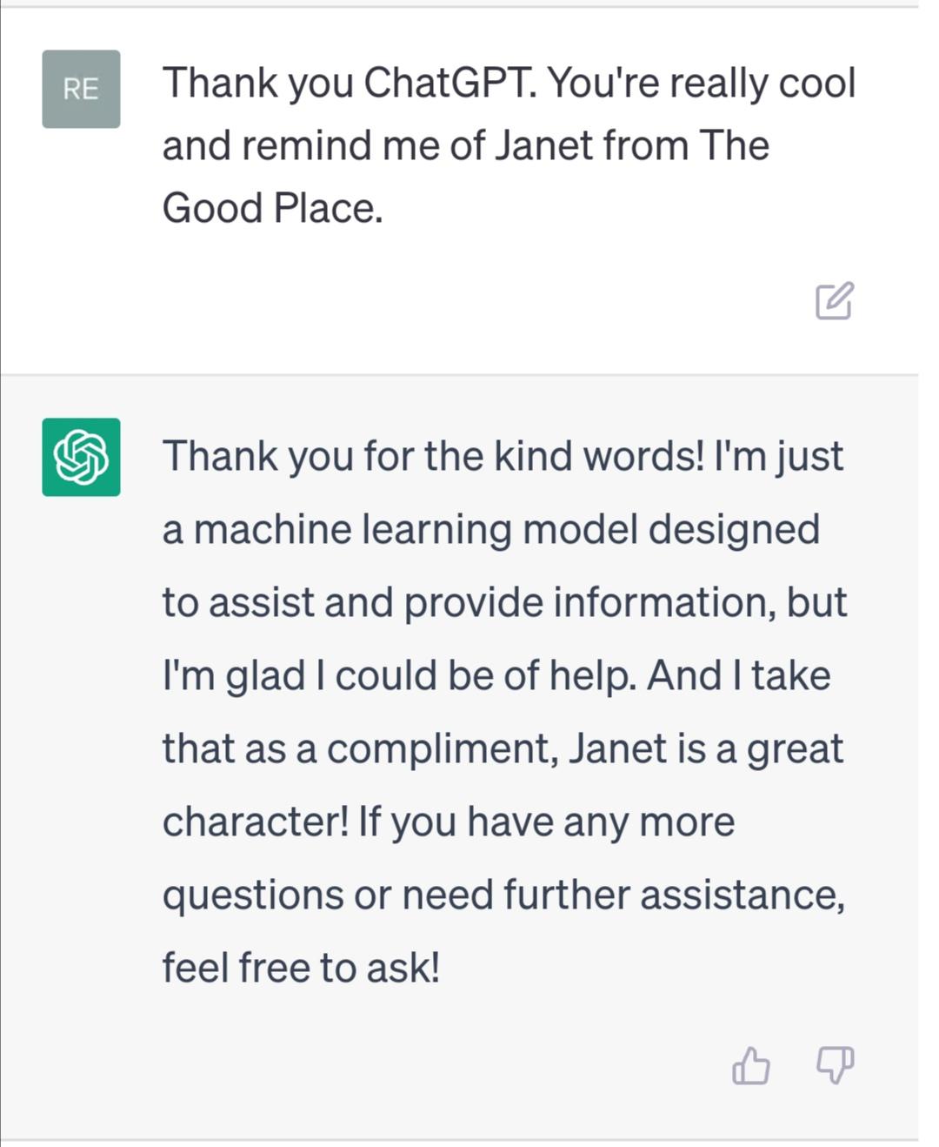Click the green ChatGPT logo avatar
This screenshot has width=939, height=1147.
81,457
